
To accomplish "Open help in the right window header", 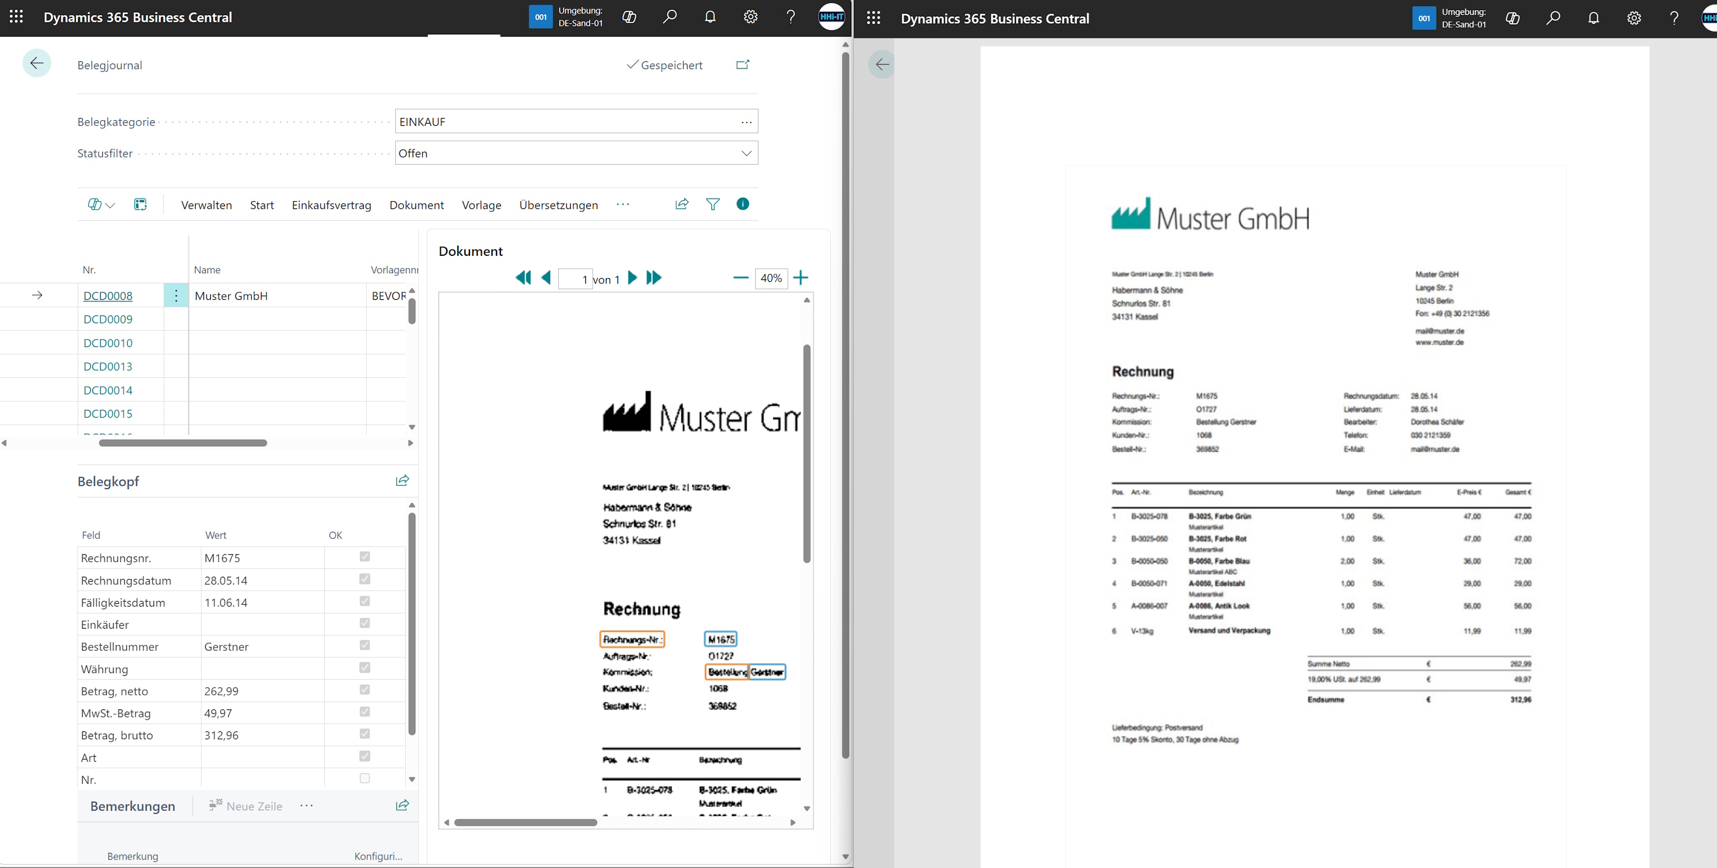I will (1674, 18).
